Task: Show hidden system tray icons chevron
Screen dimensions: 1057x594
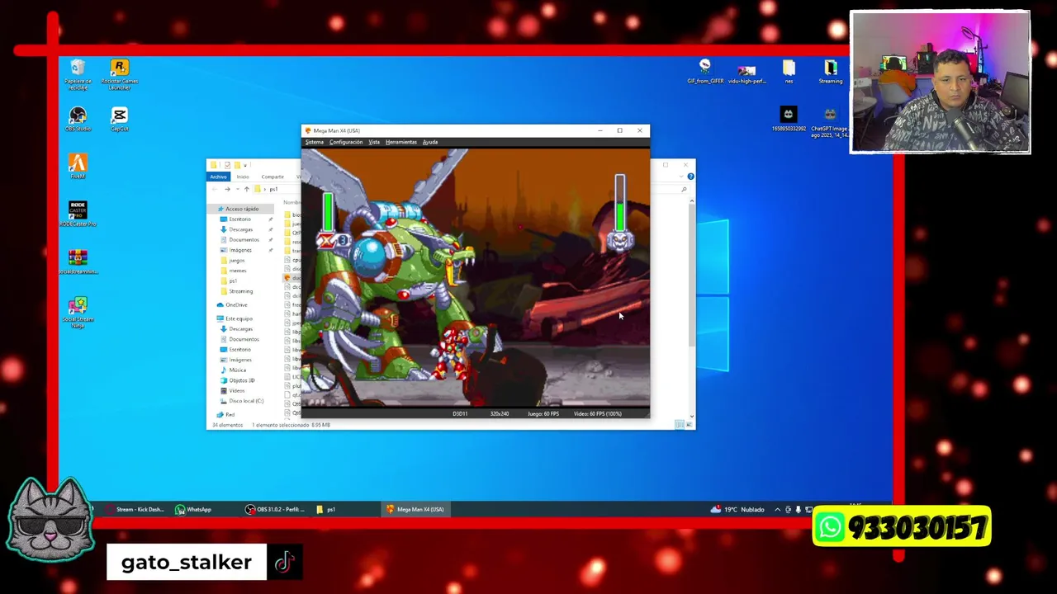Action: coord(777,509)
